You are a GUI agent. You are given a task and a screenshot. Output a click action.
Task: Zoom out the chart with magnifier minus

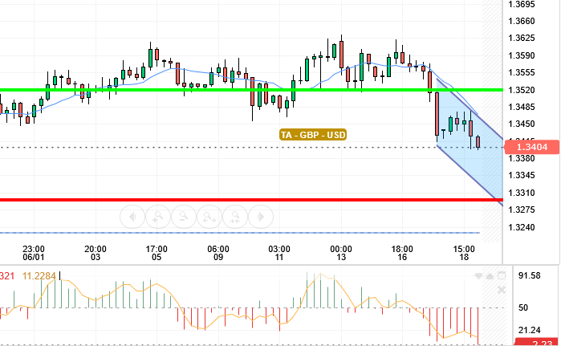click(x=184, y=217)
